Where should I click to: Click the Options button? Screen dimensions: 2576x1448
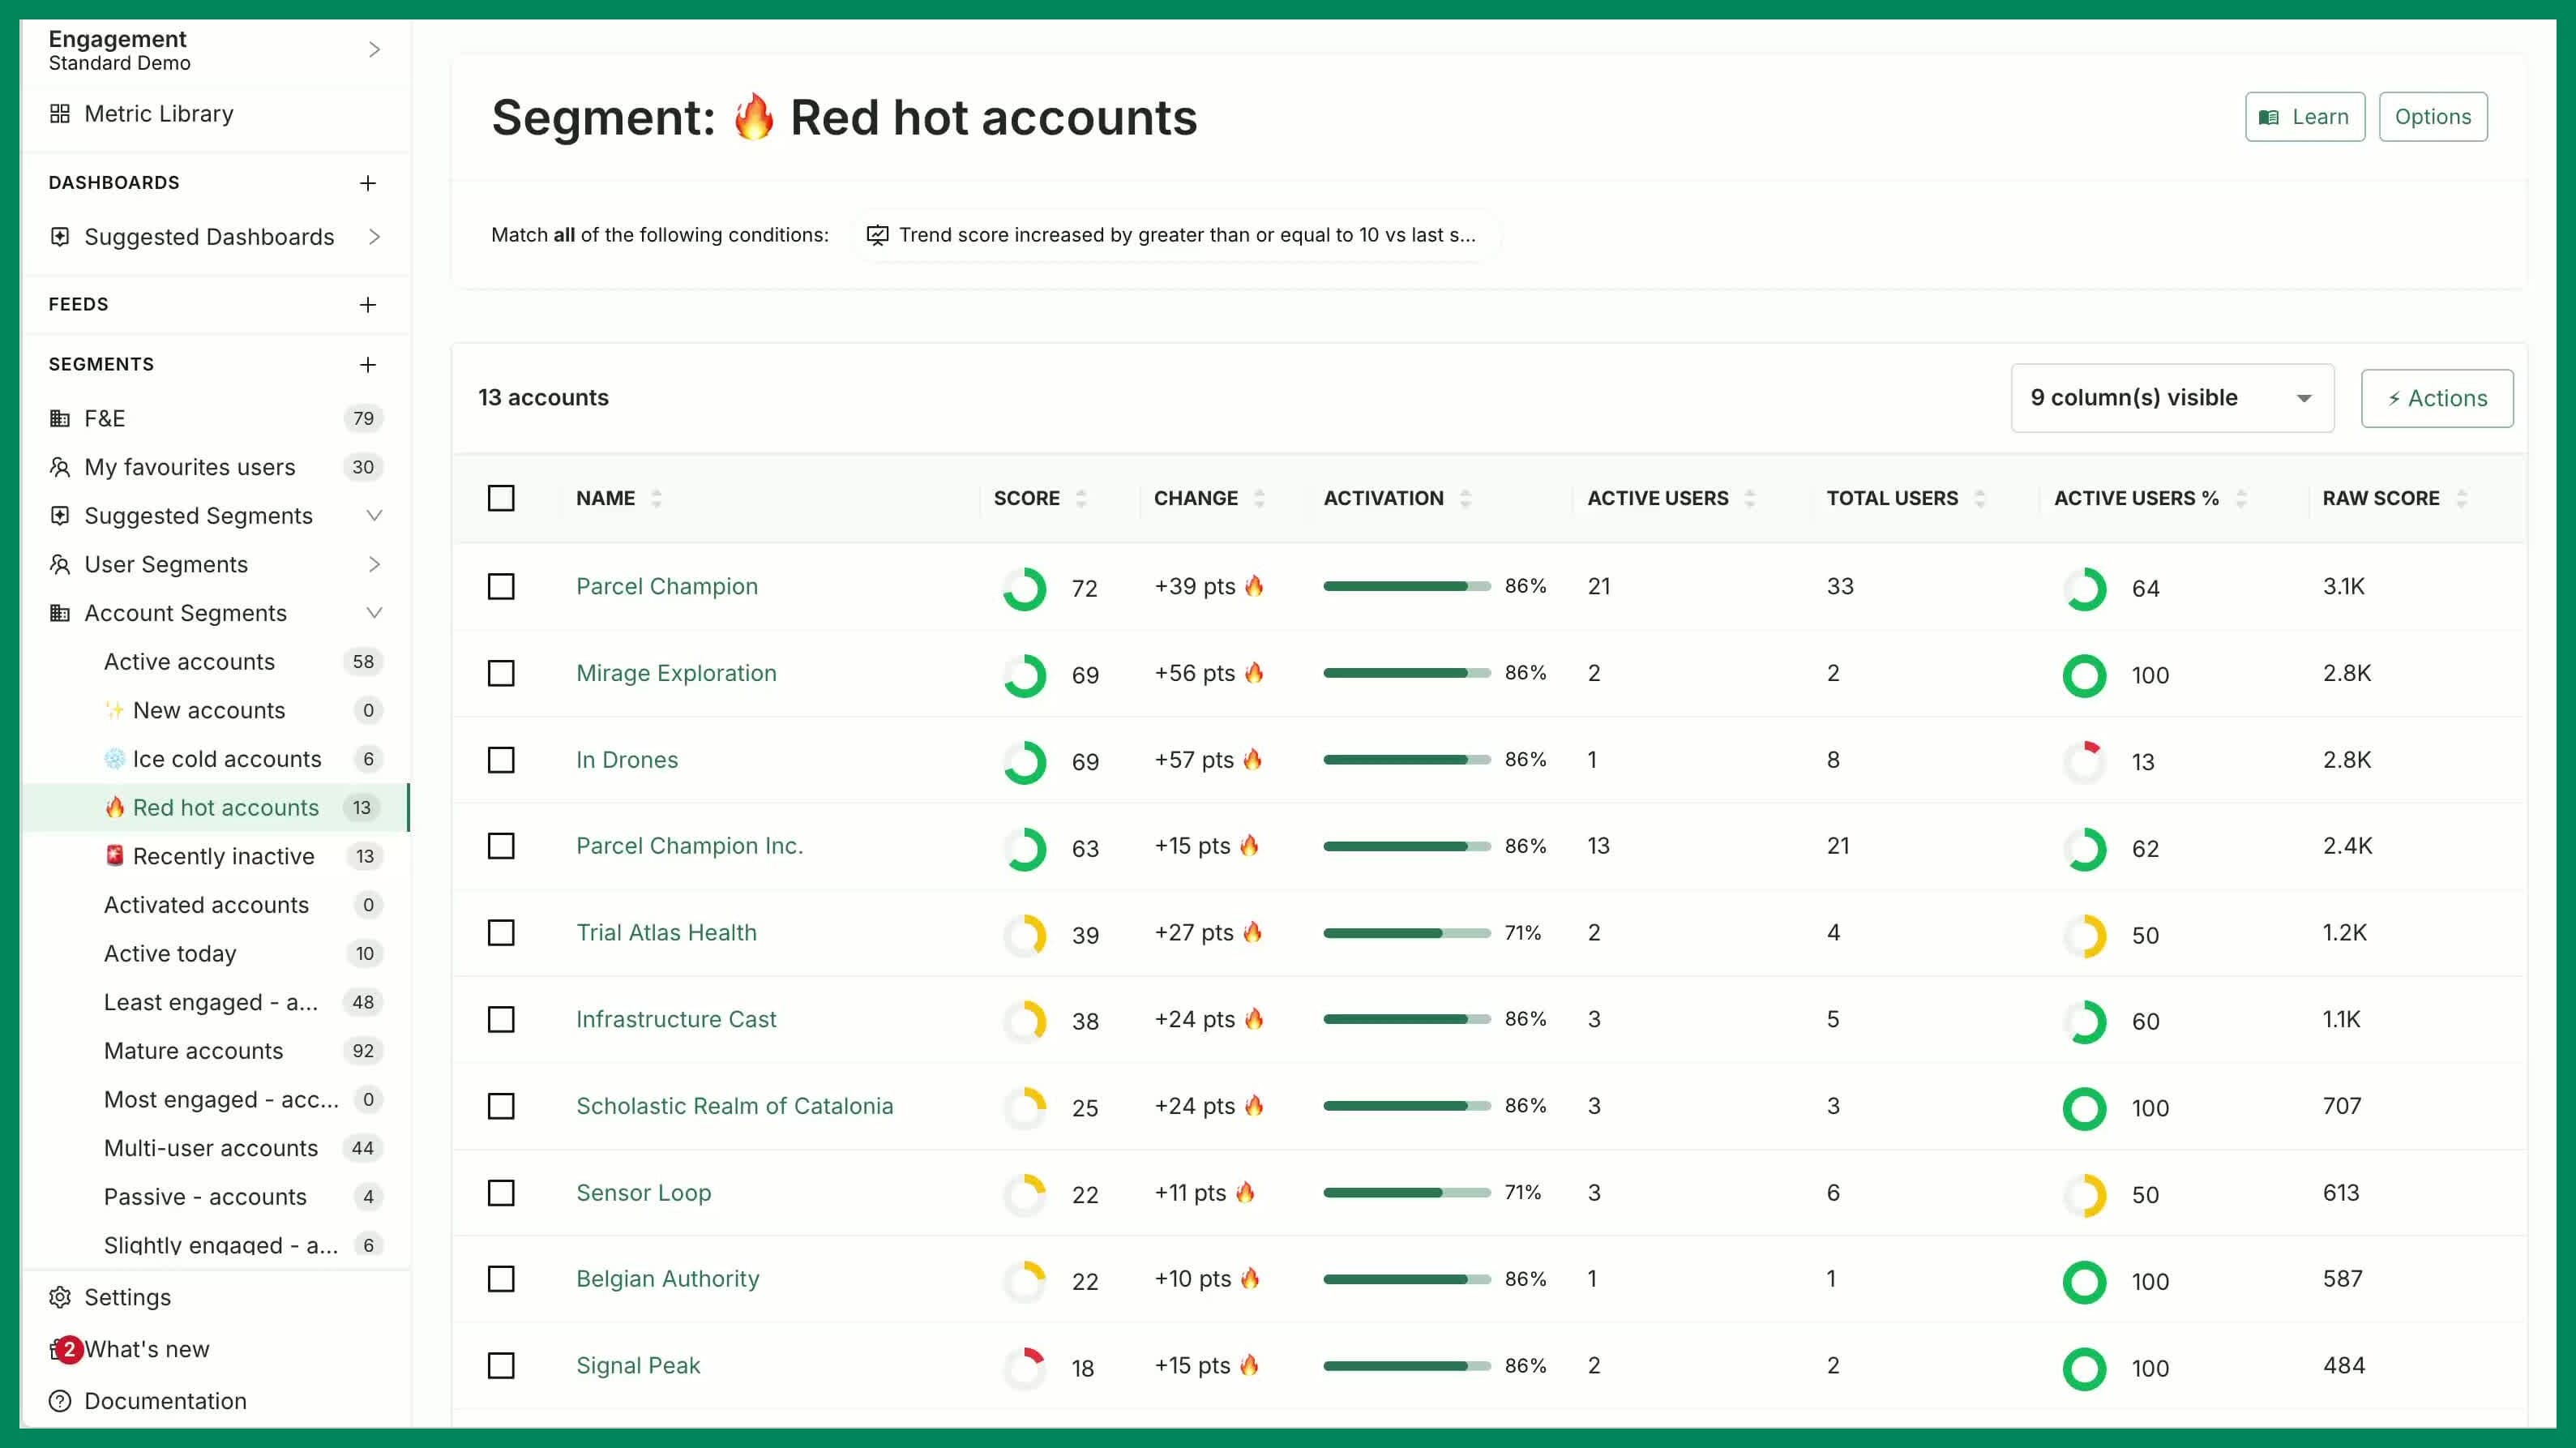[x=2433, y=117]
